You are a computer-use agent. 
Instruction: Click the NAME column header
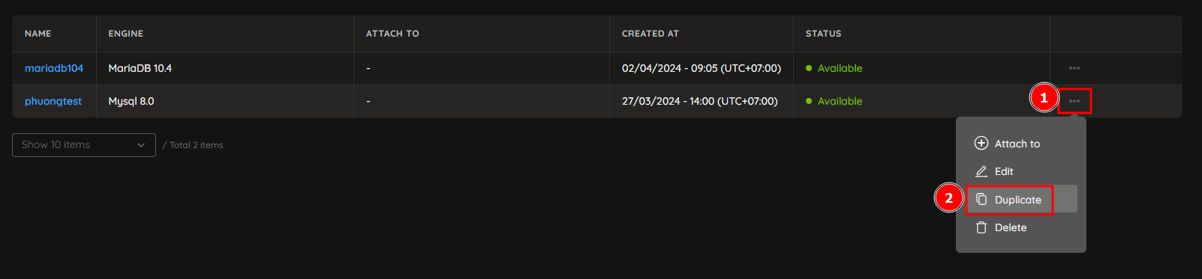point(38,34)
